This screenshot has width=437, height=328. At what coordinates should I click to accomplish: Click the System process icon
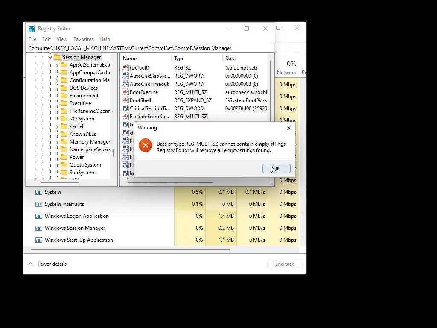tap(39, 192)
